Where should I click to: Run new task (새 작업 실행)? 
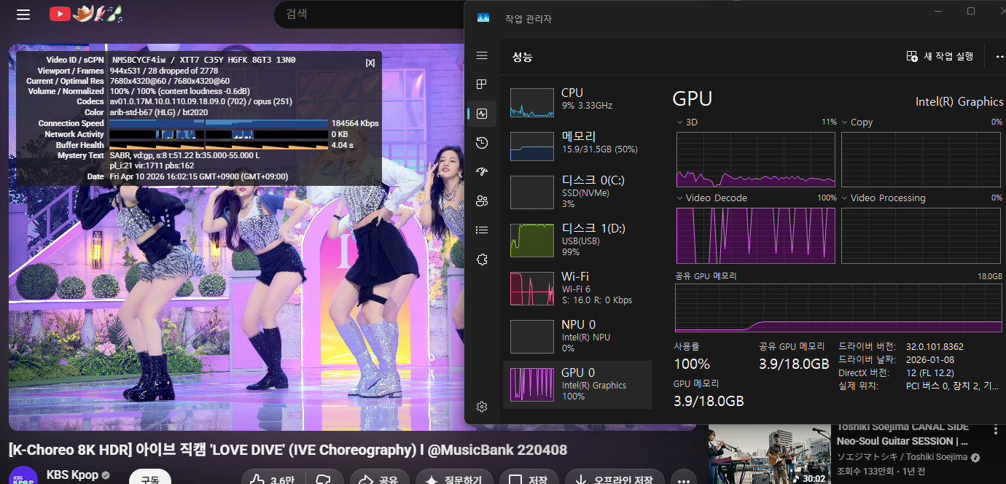940,56
